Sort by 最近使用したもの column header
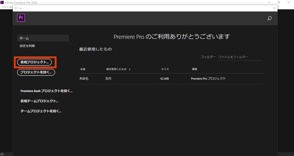 [116, 69]
